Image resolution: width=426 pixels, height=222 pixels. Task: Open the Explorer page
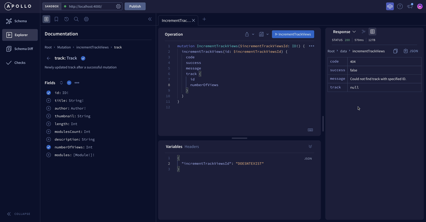point(20,35)
